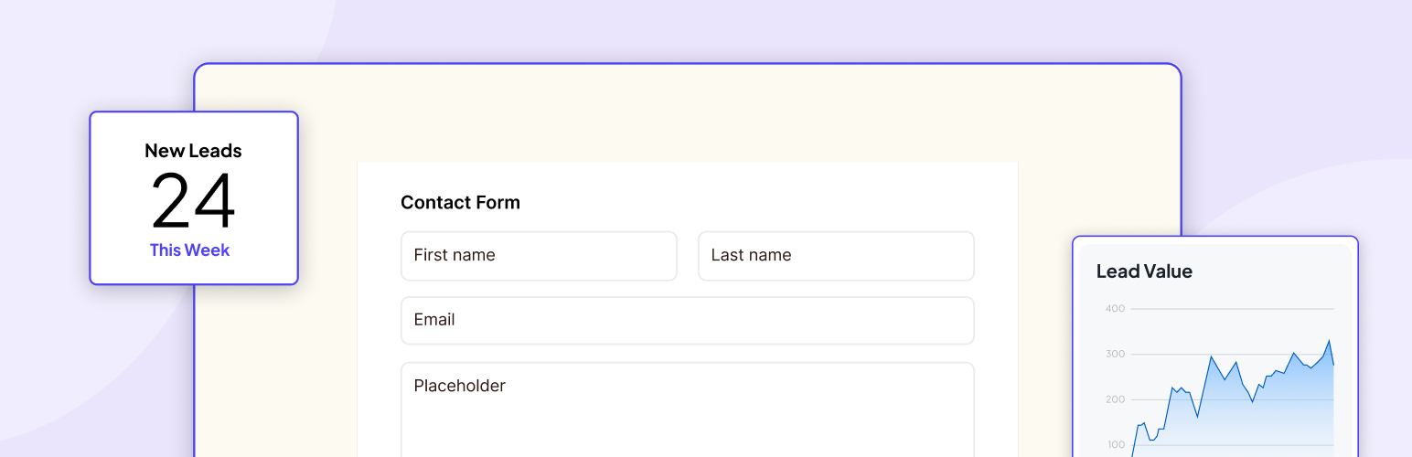
Task: Select the 200 label on chart axis
Action: coord(1115,400)
